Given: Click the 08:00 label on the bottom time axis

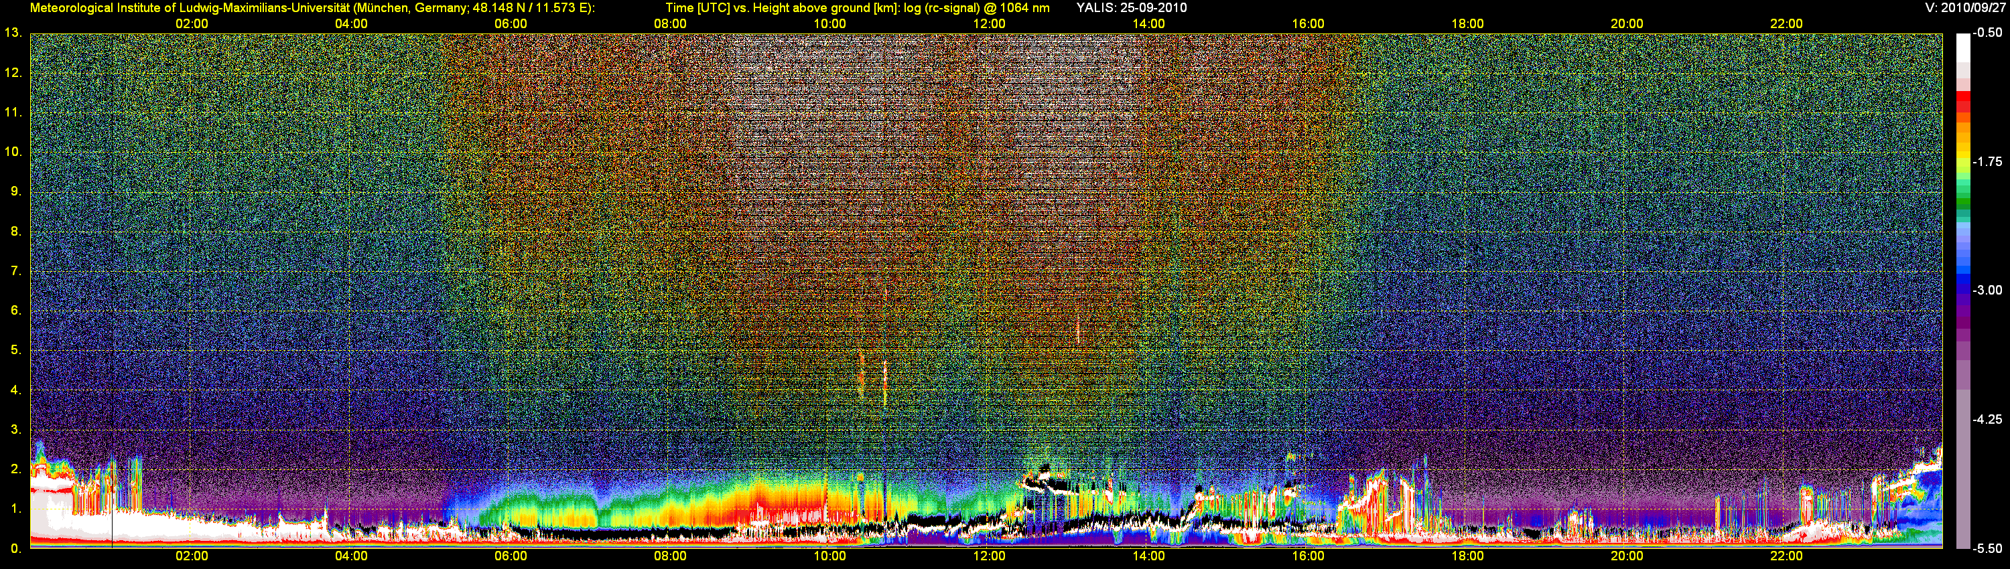Looking at the screenshot, I should (670, 556).
